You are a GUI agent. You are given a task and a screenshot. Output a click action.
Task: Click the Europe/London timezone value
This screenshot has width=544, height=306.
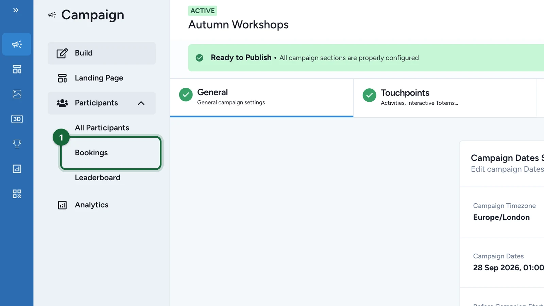[x=501, y=218]
